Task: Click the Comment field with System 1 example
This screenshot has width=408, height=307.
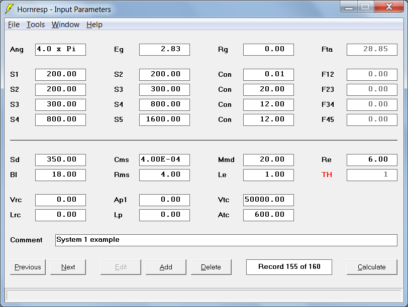Action: point(226,240)
